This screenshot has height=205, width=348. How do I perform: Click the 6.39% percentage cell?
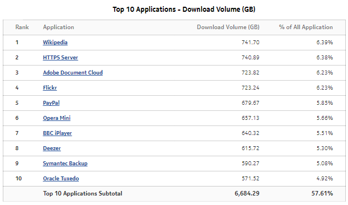pos(325,43)
